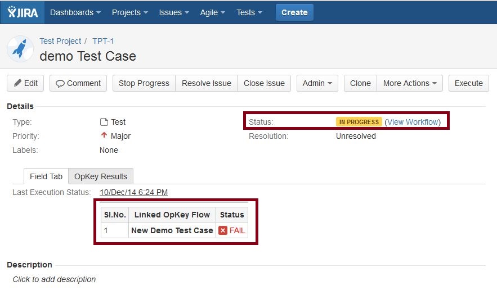Screen dimensions: 497x295
Task: Open the Tests menu
Action: point(249,12)
